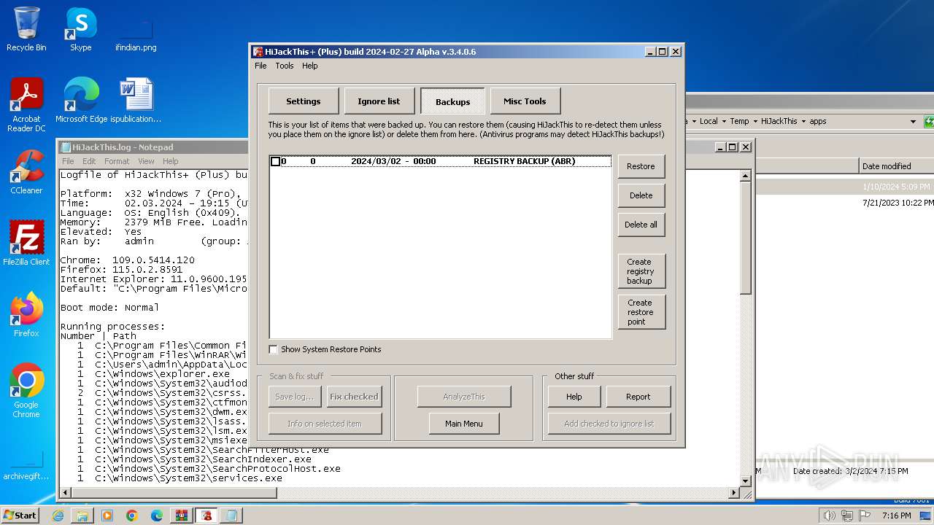
Task: Click Notepad vertical scrollbar up arrow
Action: (x=746, y=176)
